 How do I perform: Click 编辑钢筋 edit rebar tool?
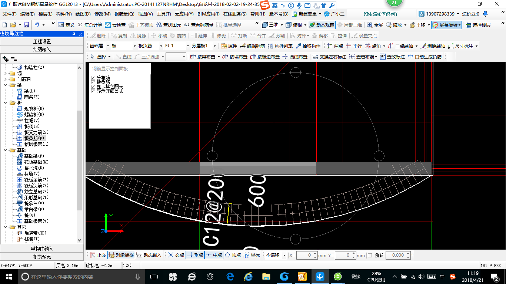pyautogui.click(x=252, y=46)
